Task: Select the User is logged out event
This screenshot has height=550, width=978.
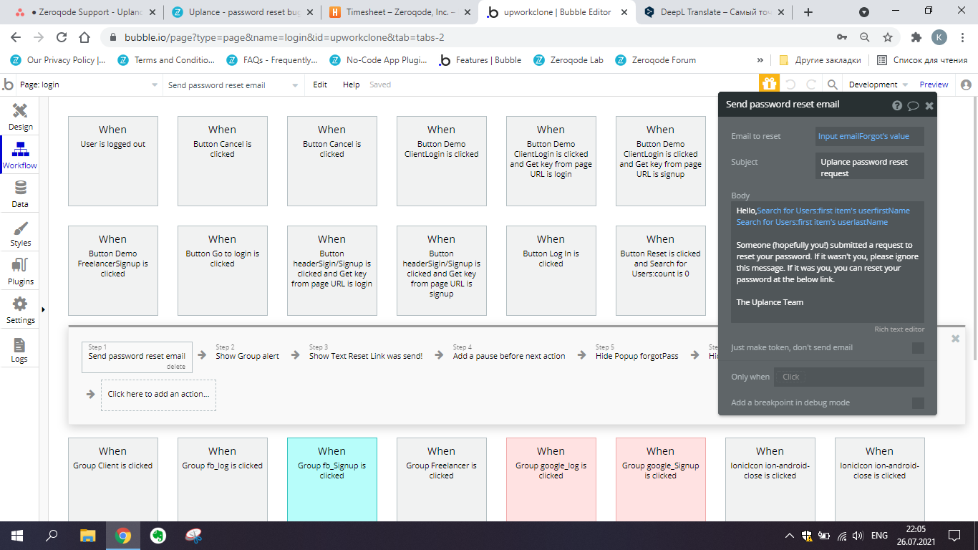Action: pyautogui.click(x=113, y=161)
